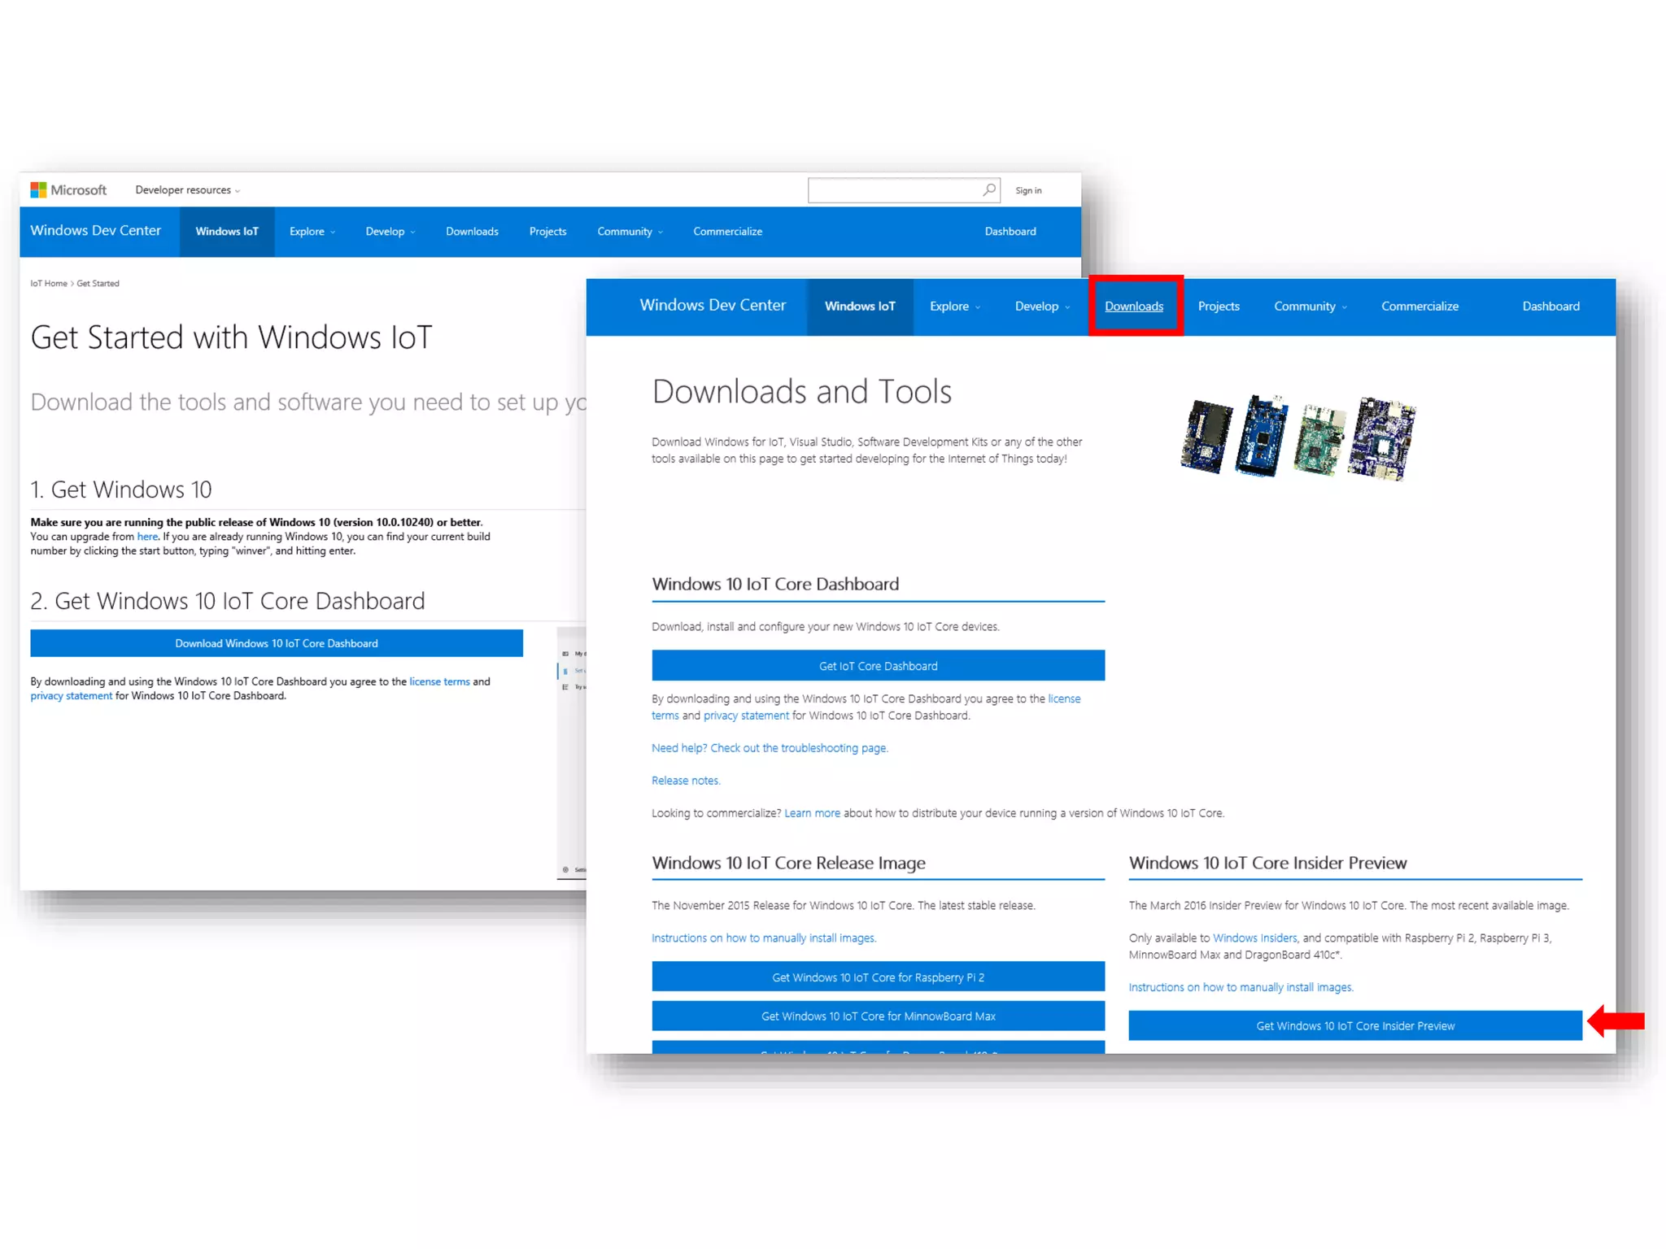Viewport: 1666px width, 1249px height.
Task: Click Get Windows 10 IoT Core Insider Preview
Action: point(1354,1026)
